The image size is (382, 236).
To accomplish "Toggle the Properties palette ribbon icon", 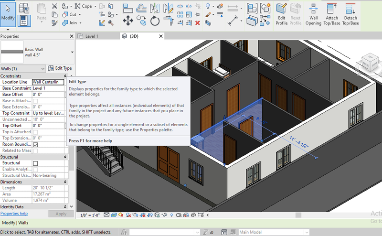I will pos(24,21).
